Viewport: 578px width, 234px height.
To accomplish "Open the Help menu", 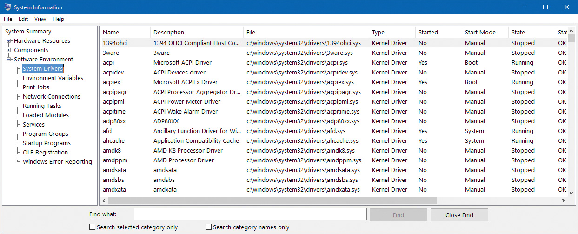I will point(58,19).
